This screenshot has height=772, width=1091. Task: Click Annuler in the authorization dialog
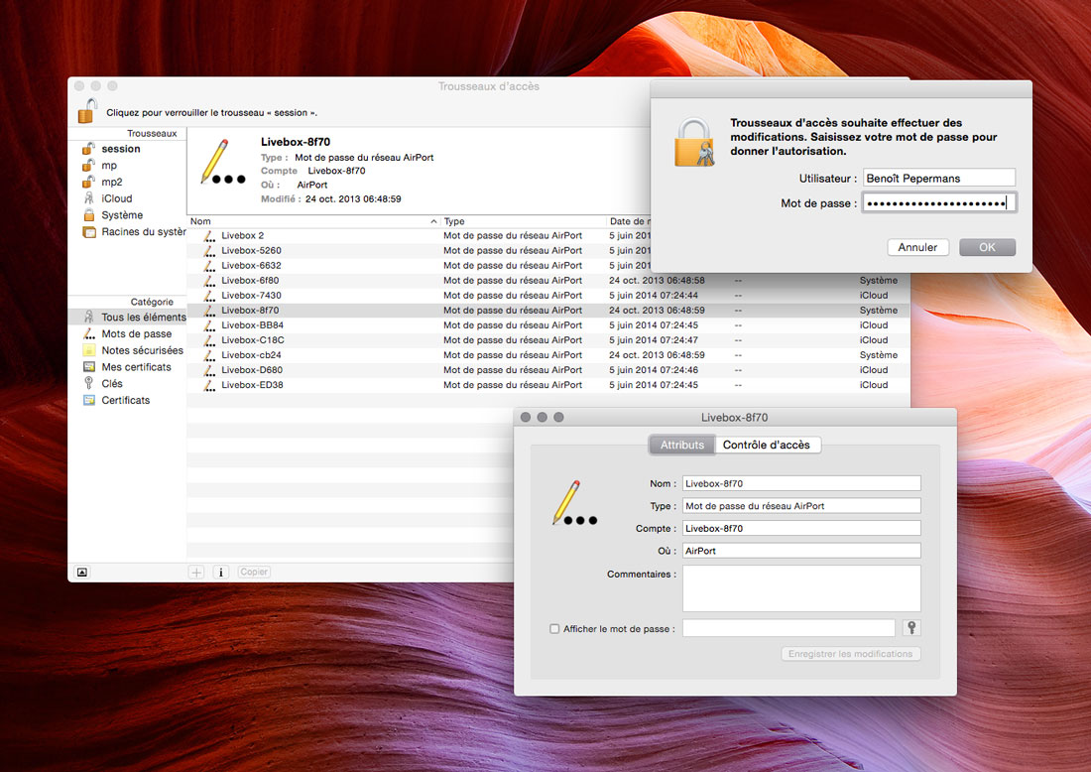coord(917,247)
